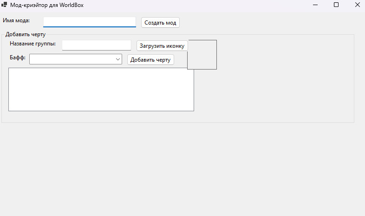Expand the Бафф dropdown arrow
The height and width of the screenshot is (216, 365).
click(118, 59)
